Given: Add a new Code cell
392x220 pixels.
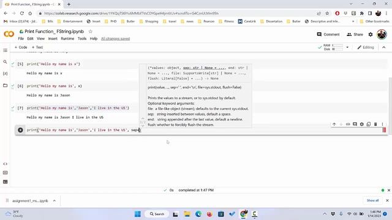Looking at the screenshot, I should [21, 47].
